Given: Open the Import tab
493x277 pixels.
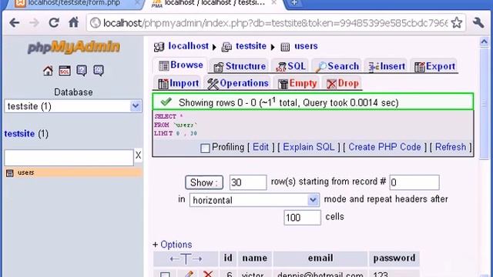Looking at the screenshot, I should (178, 83).
